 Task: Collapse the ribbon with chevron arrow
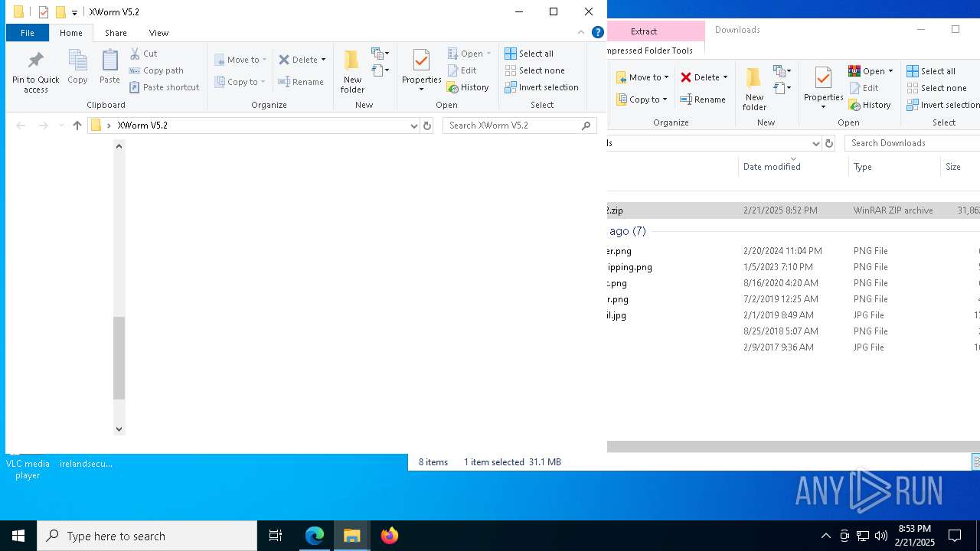[x=581, y=33]
